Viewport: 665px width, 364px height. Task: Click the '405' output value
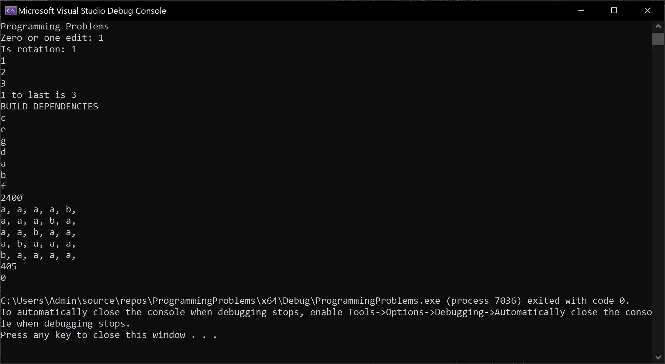pos(9,267)
